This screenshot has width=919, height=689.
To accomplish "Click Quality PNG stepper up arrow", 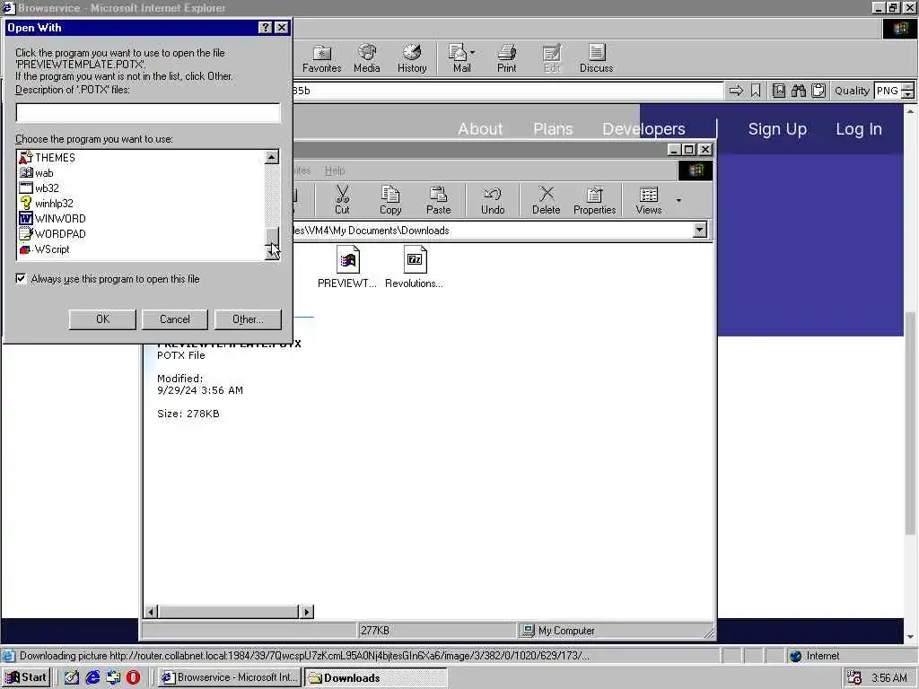I will click(908, 87).
